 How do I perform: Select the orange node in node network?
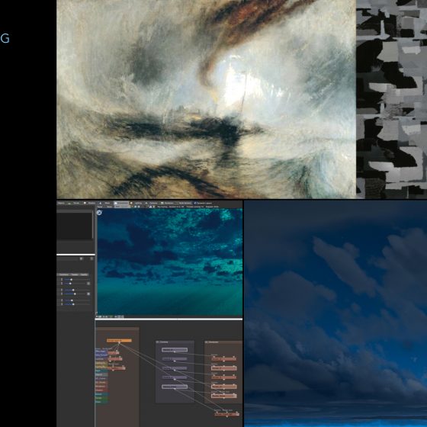[119, 340]
